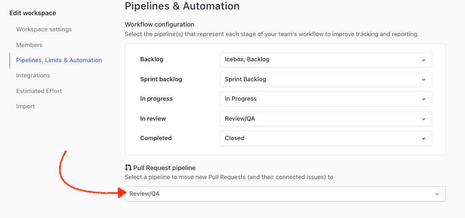Select Pipelines, Limits & Automation in sidebar
Viewport: 465px width, 218px height.
(59, 60)
